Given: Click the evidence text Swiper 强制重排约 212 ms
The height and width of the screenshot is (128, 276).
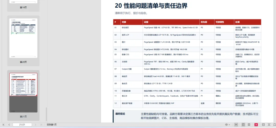Looking at the screenshot, I should (x=166, y=69).
